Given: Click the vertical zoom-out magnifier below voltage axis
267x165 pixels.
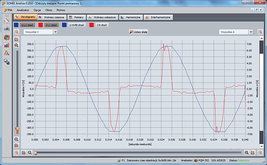Looking at the screenshot, I should point(16,139).
